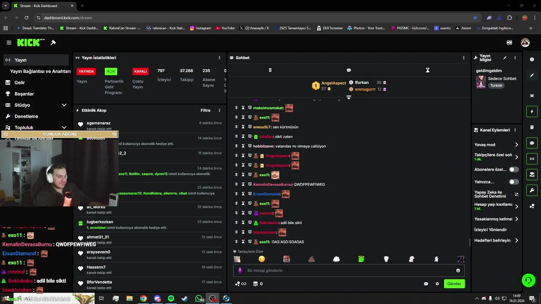Screen dimensions: 541x304
Task: Click the KAPALI multi-stream badge
Action: pyautogui.click(x=140, y=71)
